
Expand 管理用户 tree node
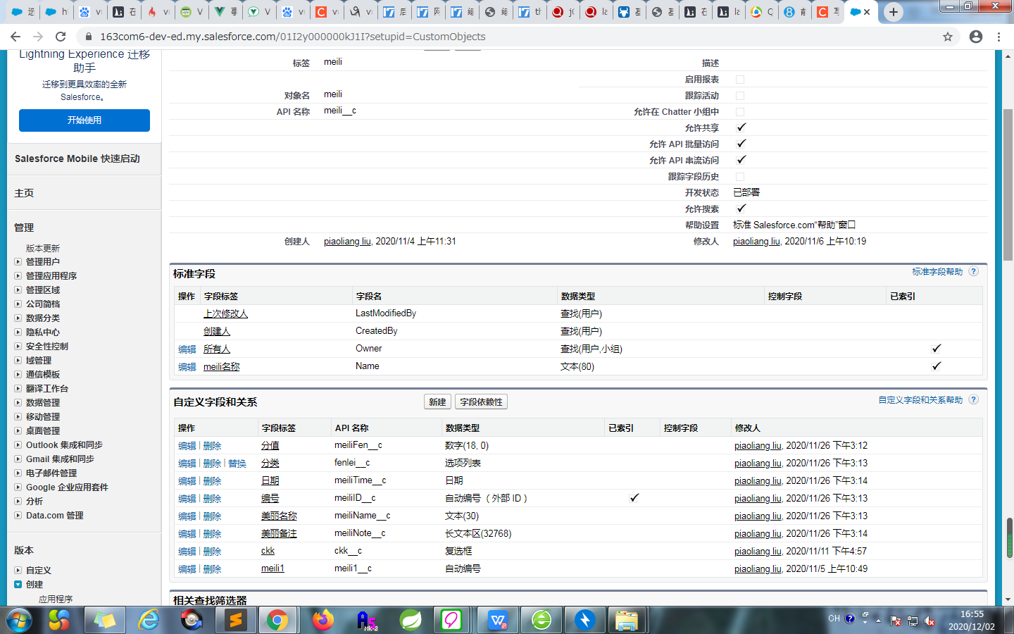(18, 261)
